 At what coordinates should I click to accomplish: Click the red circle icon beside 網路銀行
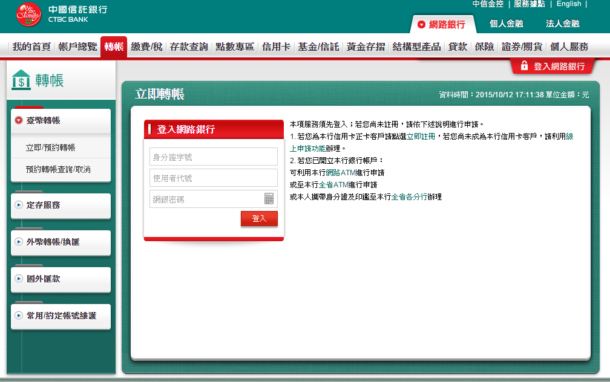tap(421, 25)
